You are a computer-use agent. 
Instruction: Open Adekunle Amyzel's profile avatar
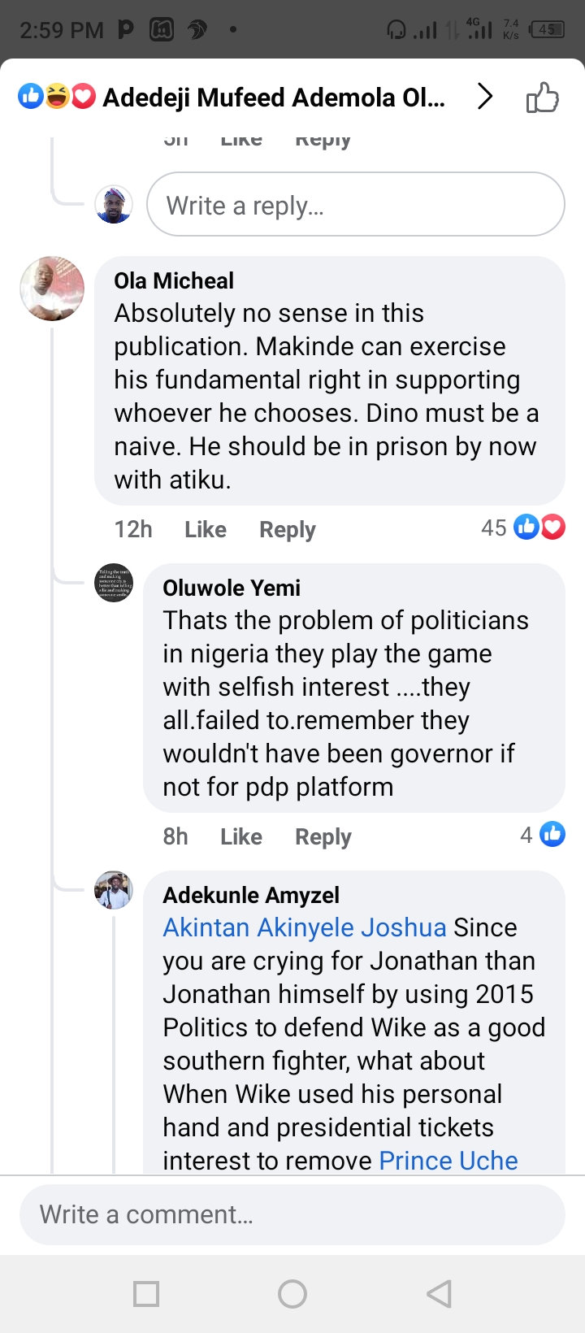click(114, 890)
